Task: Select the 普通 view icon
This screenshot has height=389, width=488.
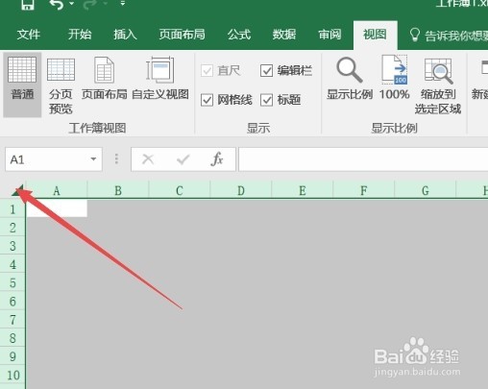Action: [x=22, y=85]
